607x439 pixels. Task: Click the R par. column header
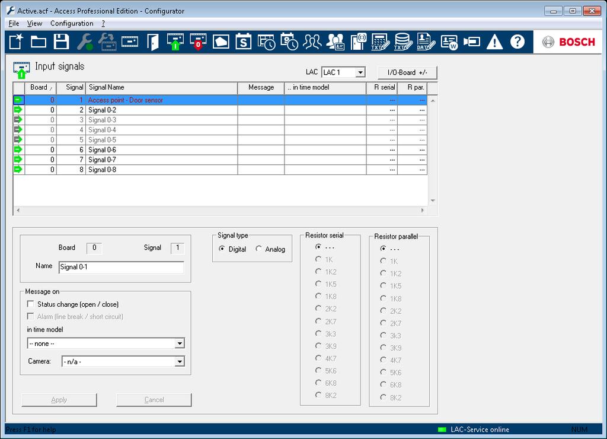tap(413, 88)
